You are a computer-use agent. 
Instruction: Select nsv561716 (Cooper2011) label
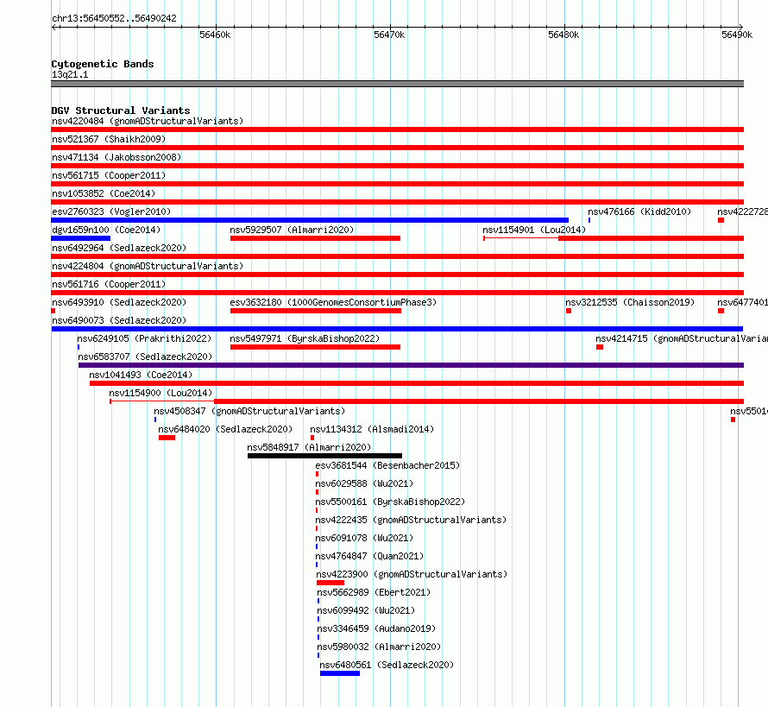pyautogui.click(x=109, y=284)
